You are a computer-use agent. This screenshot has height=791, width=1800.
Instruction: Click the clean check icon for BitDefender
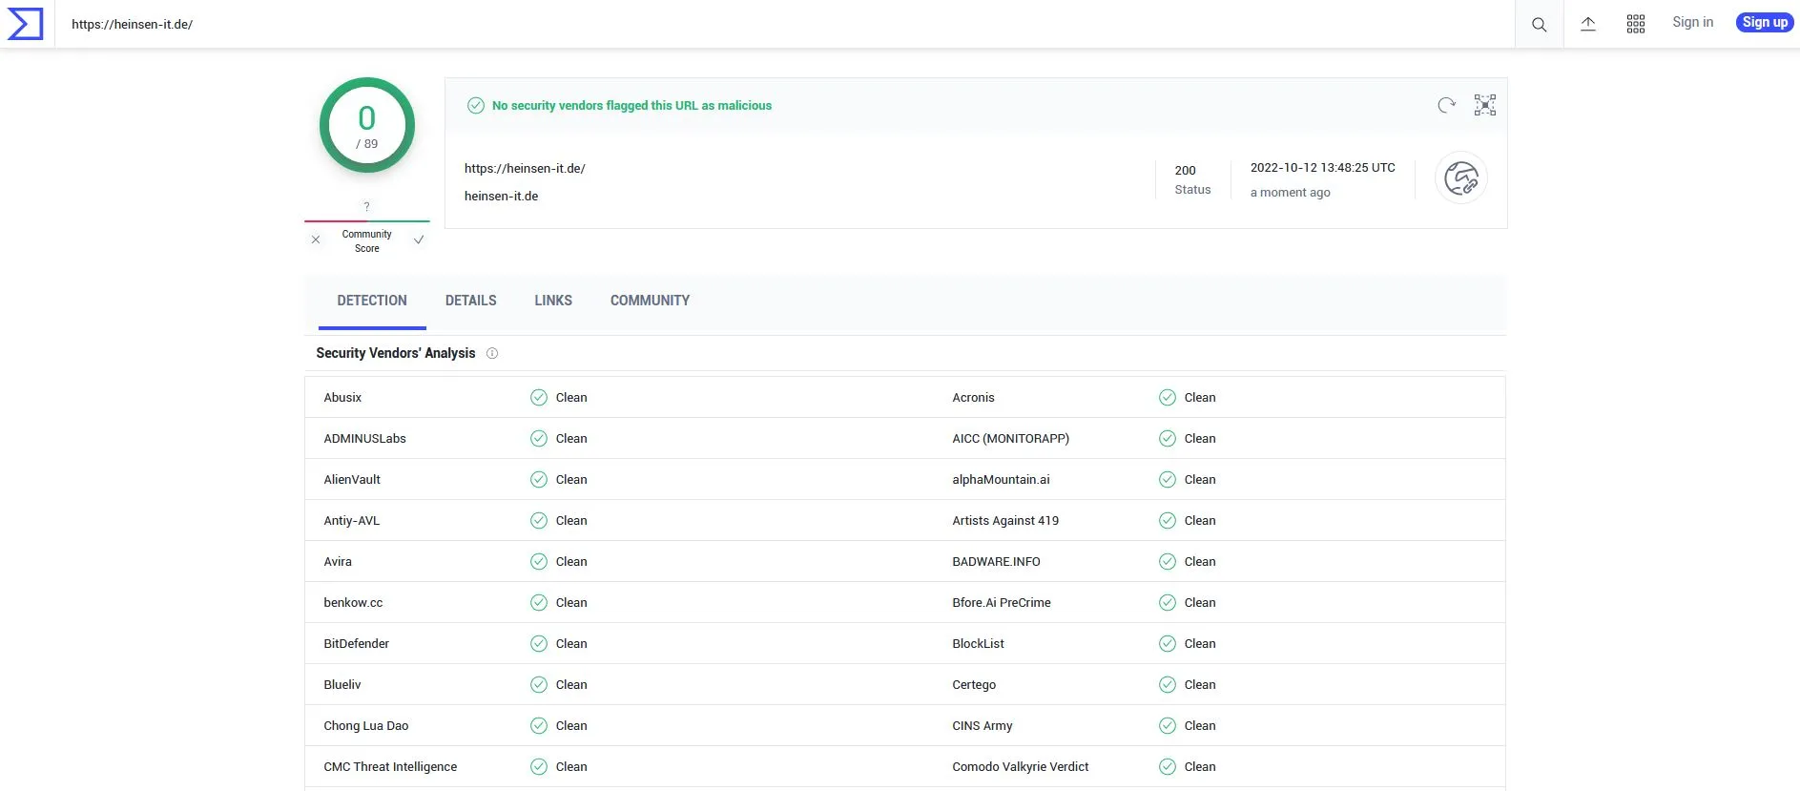pyautogui.click(x=539, y=644)
